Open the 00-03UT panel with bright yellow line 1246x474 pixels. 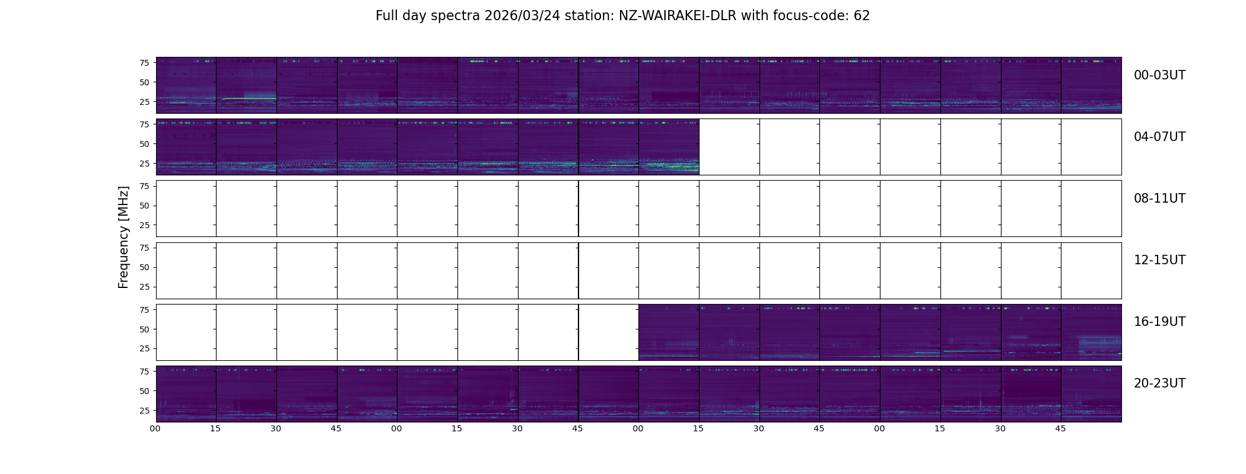246,85
